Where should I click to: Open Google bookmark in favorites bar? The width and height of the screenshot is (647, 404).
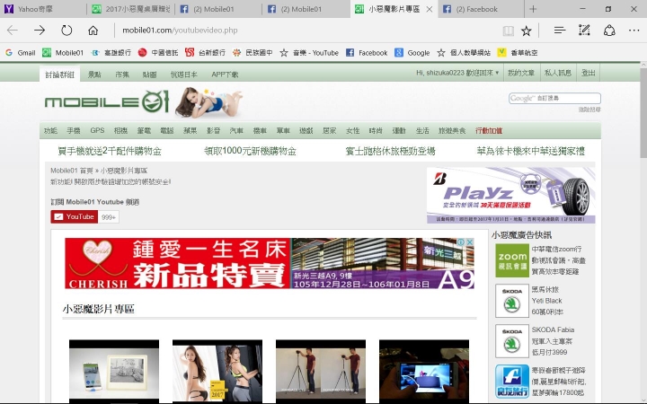[x=412, y=53]
